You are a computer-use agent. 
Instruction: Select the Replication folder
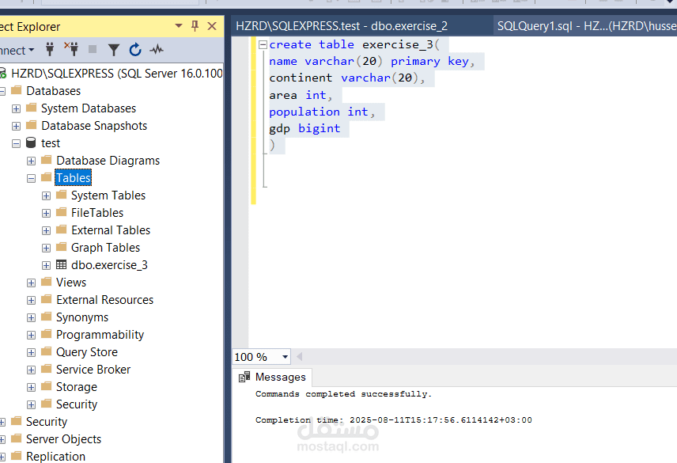(x=55, y=457)
